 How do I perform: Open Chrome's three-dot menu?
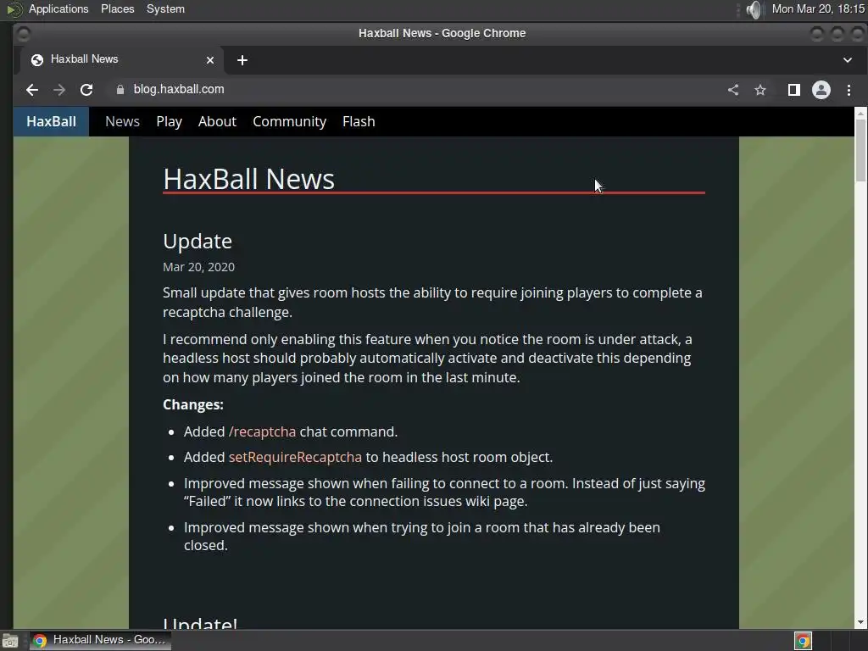click(x=849, y=90)
